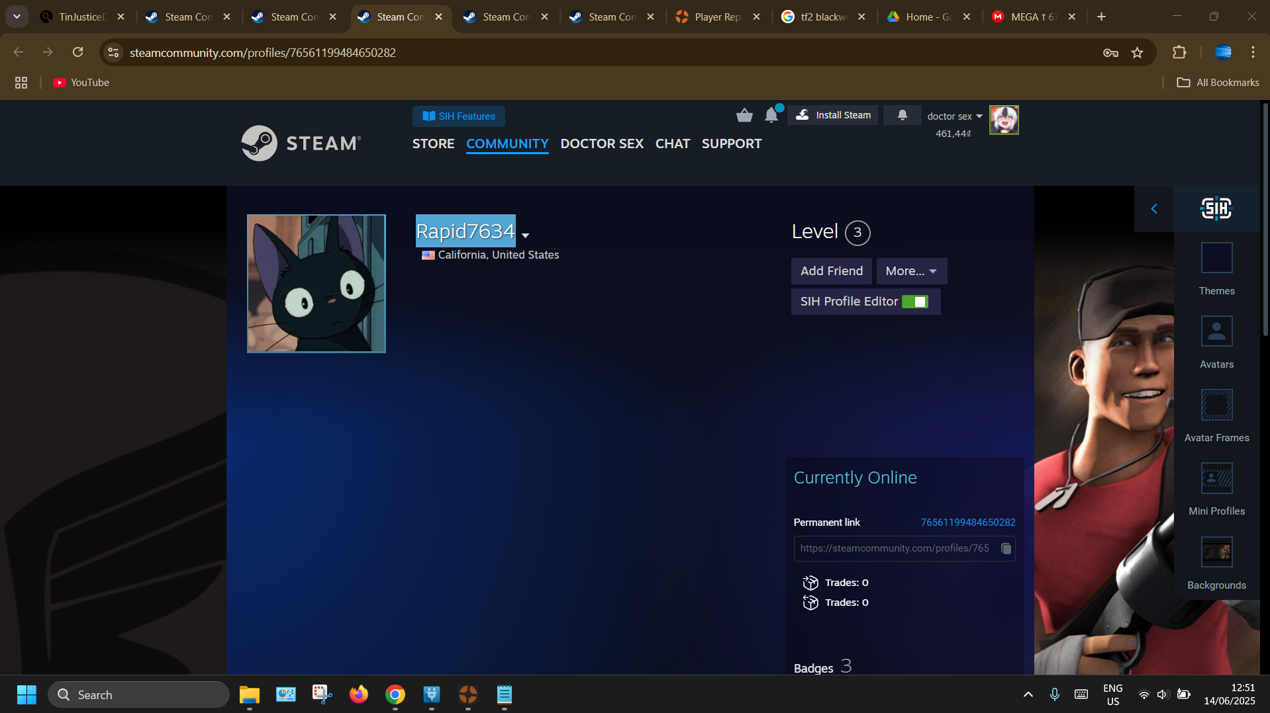Open a new browser tab
The image size is (1270, 713).
pos(1101,17)
